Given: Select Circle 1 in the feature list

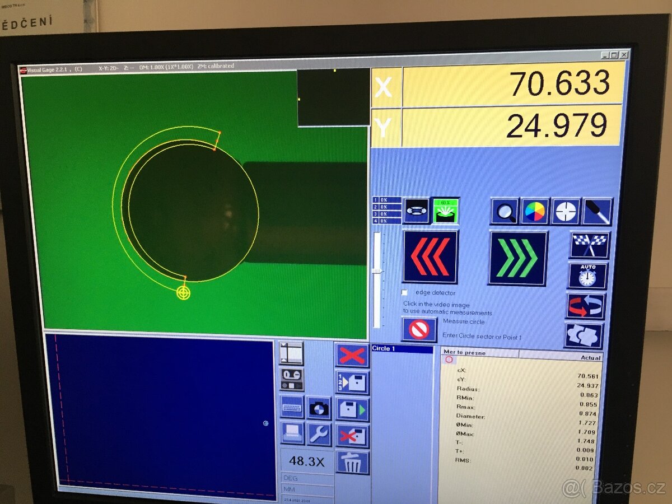Looking at the screenshot, I should coord(402,349).
